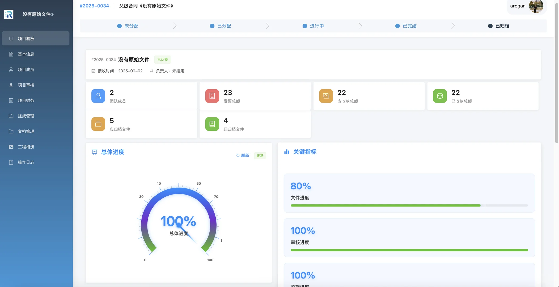559x287 pixels.
Task: Activate the 进行中 stage indicator
Action: (x=313, y=26)
